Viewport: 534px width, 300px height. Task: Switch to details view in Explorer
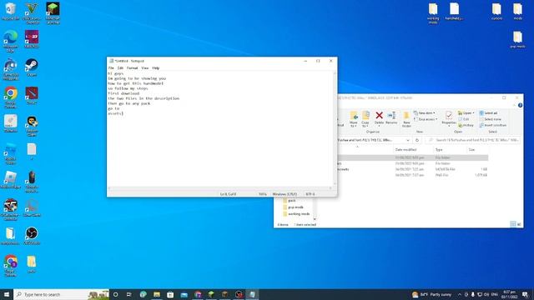(x=513, y=224)
